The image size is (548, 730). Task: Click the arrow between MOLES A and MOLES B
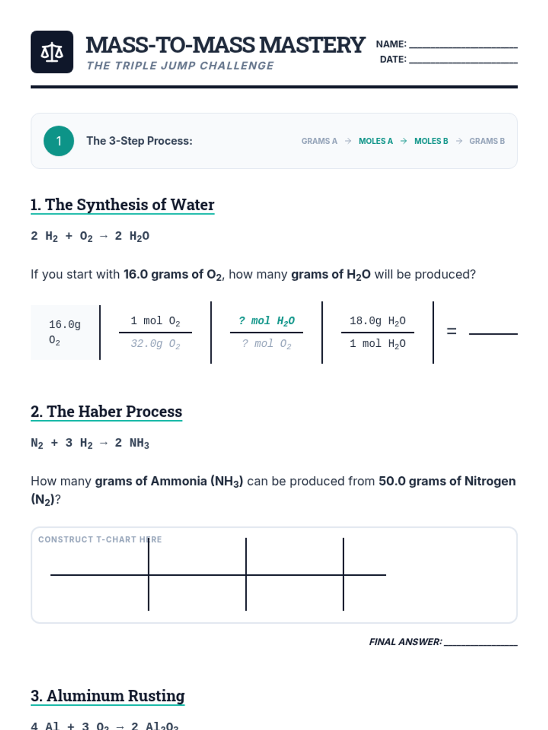tap(403, 141)
